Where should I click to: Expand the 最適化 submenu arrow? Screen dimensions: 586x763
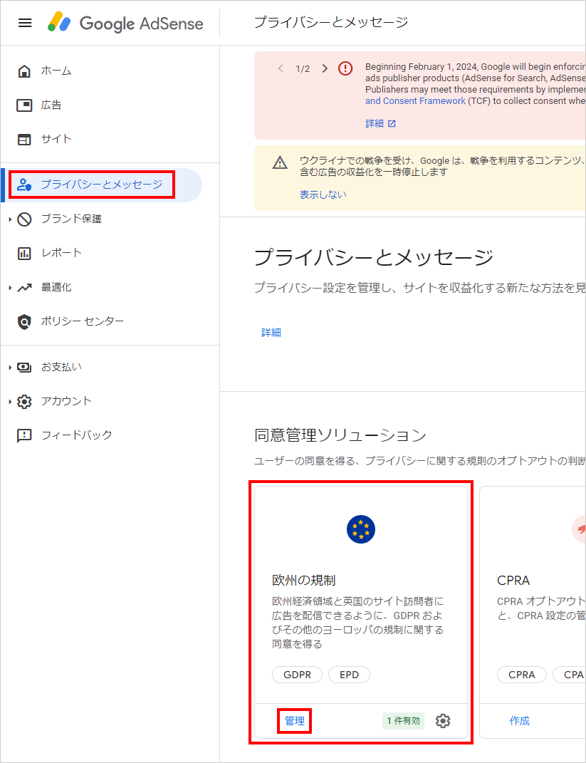click(x=10, y=288)
